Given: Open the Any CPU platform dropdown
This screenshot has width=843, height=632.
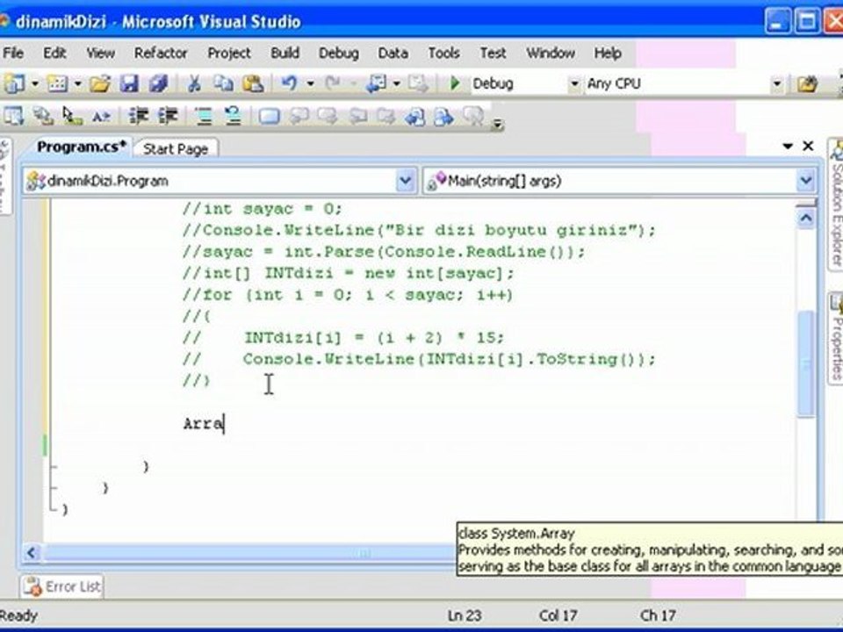Looking at the screenshot, I should tap(776, 84).
